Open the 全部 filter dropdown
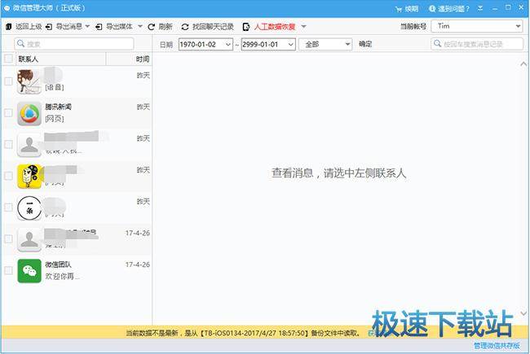The height and width of the screenshot is (354, 530). [325, 44]
